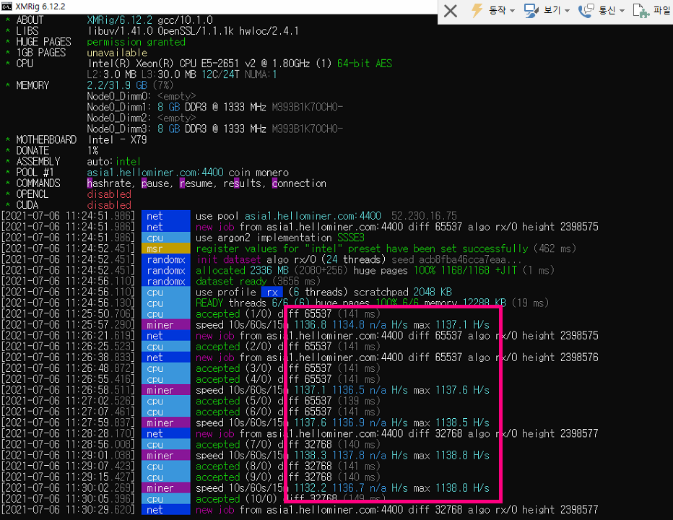Screen dimensions: 673x520
Task: Click the 'results' command word
Action: click(x=243, y=183)
